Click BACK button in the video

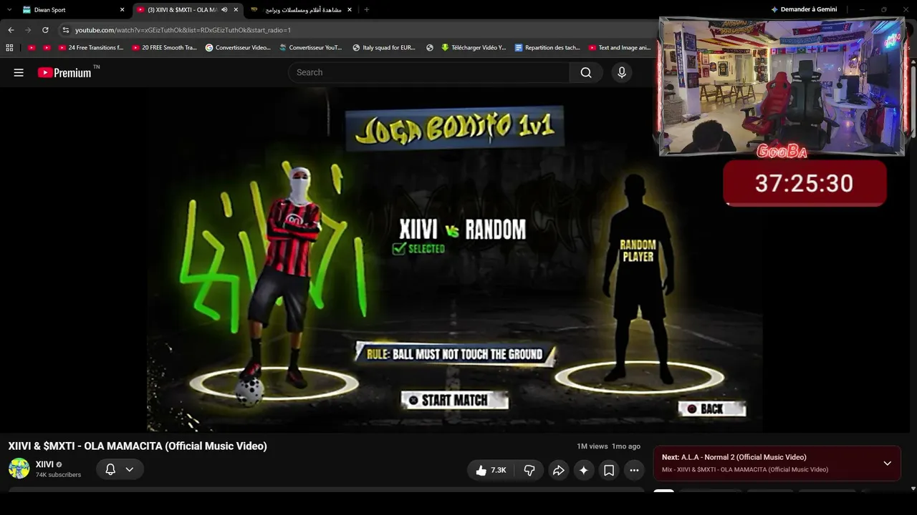click(x=711, y=408)
